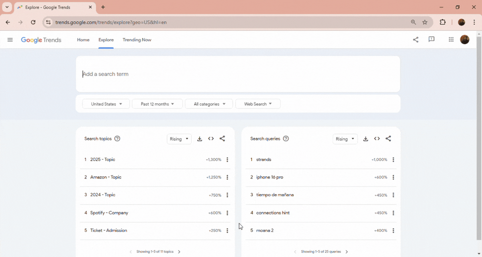Open the Google apps grid

451,40
